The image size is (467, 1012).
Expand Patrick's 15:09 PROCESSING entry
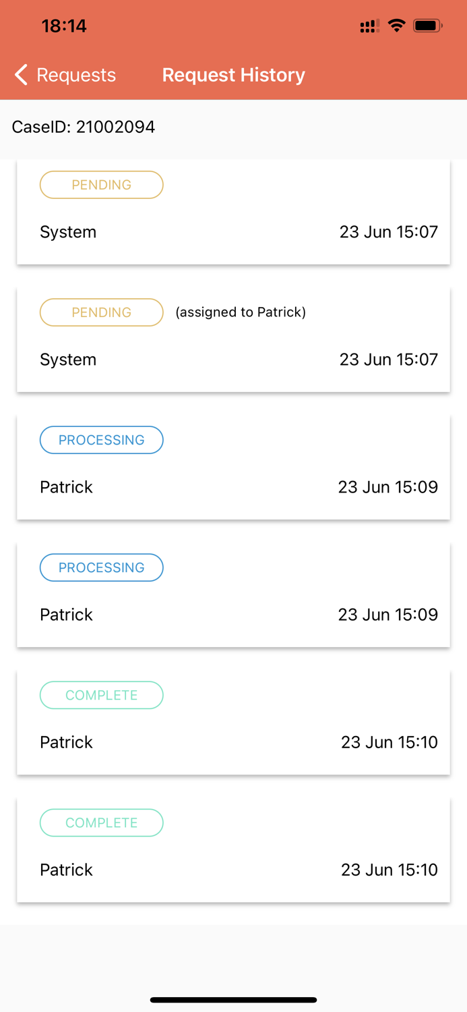pos(233,466)
